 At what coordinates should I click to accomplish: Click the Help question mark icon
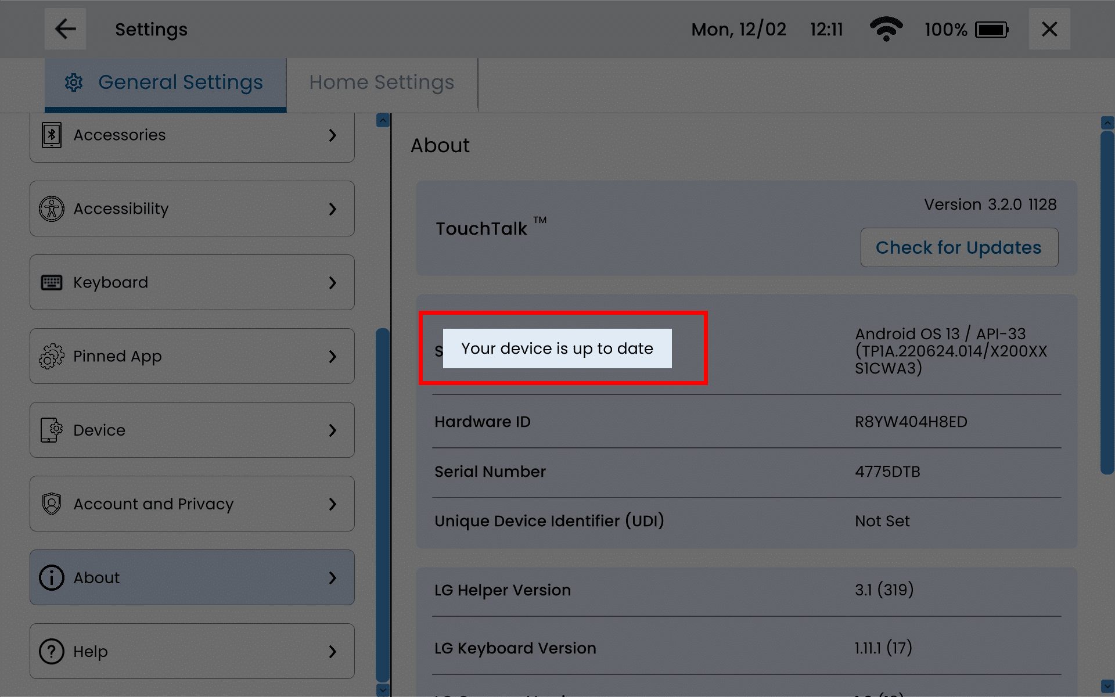52,651
